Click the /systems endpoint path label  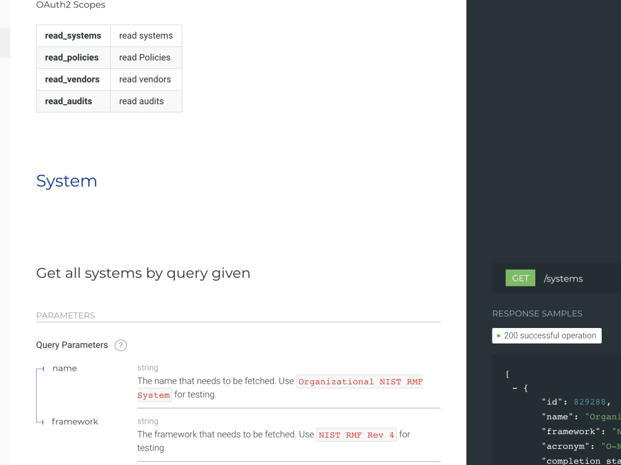click(x=563, y=278)
